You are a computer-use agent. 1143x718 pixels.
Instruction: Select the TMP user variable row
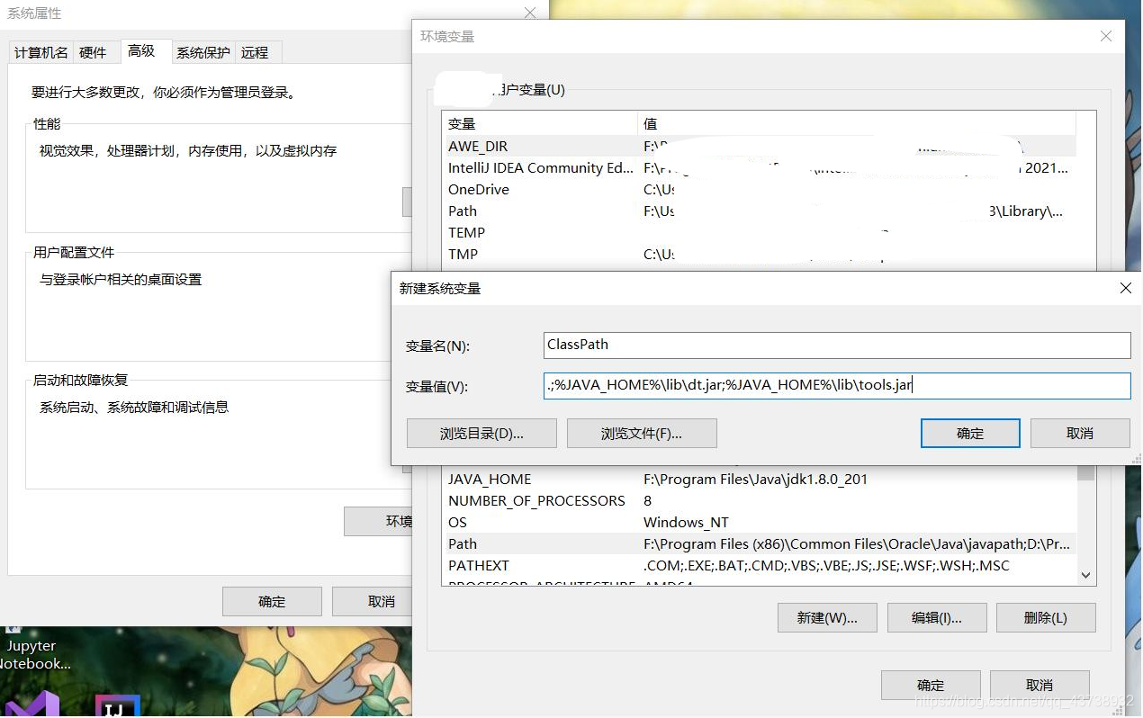tap(760, 254)
